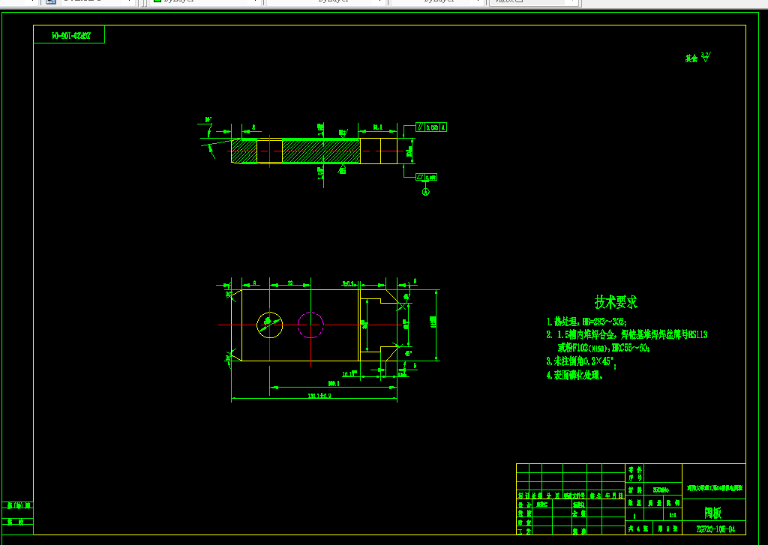Select the mirrored drawing number in the upper-left box
The width and height of the screenshot is (768, 545).
coord(71,36)
